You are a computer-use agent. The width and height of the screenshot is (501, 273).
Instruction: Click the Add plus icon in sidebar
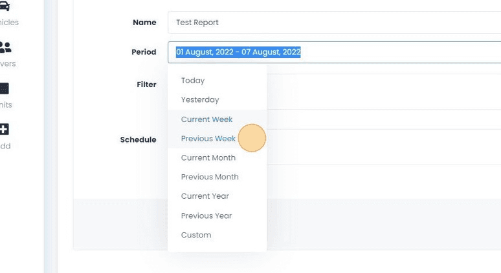[4, 129]
